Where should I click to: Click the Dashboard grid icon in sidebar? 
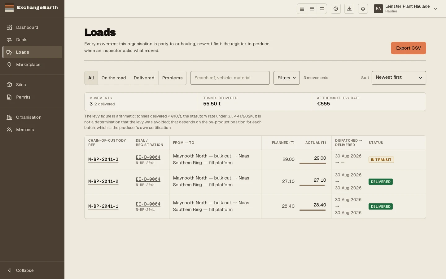coord(9,27)
